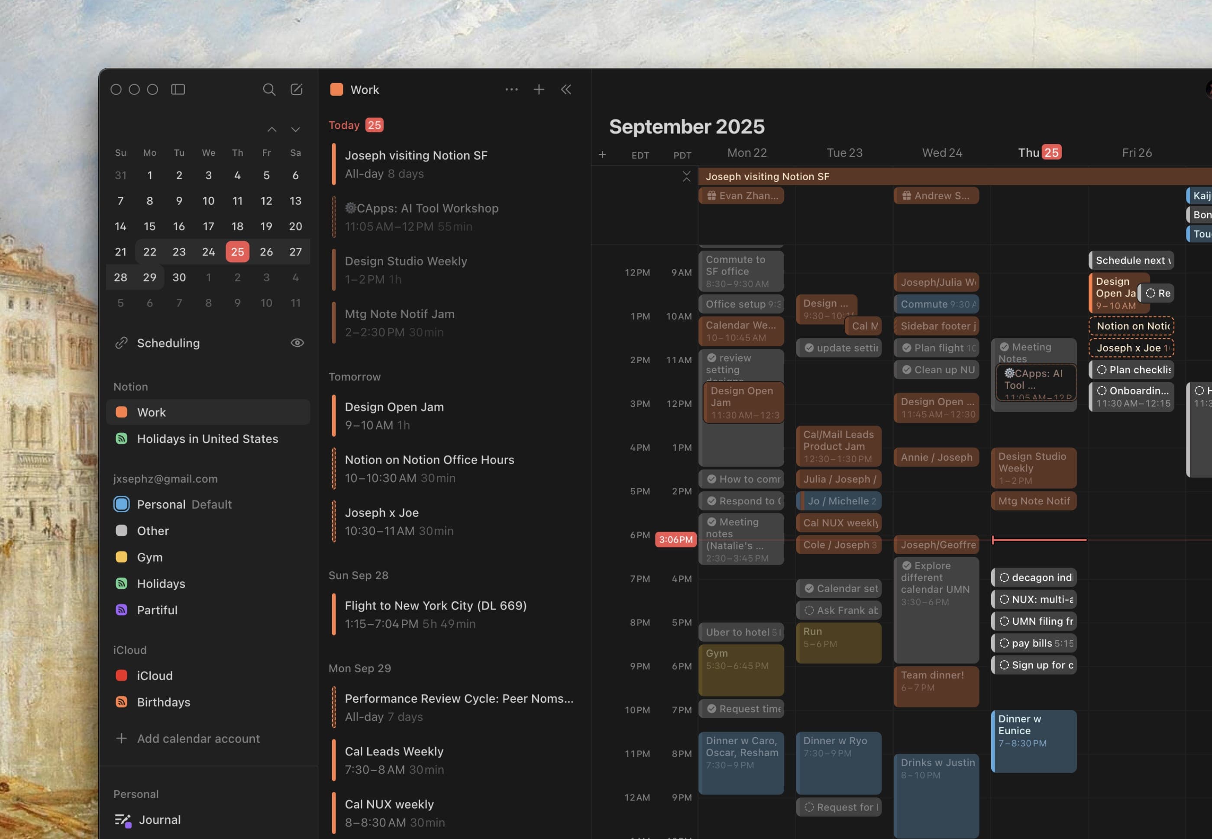1212x839 pixels.
Task: Check off the 'pay bills' task circle
Action: point(1004,643)
